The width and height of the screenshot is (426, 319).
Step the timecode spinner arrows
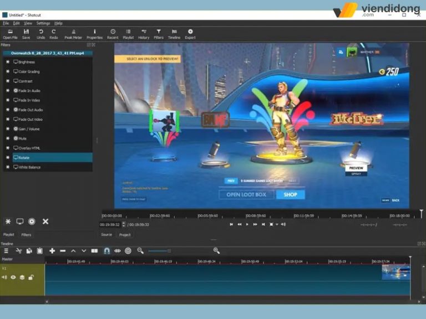[124, 224]
